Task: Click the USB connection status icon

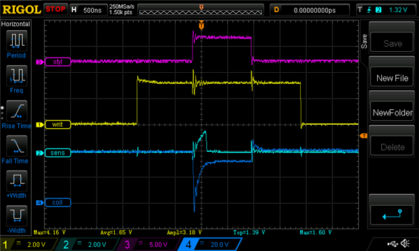Action: (393, 244)
